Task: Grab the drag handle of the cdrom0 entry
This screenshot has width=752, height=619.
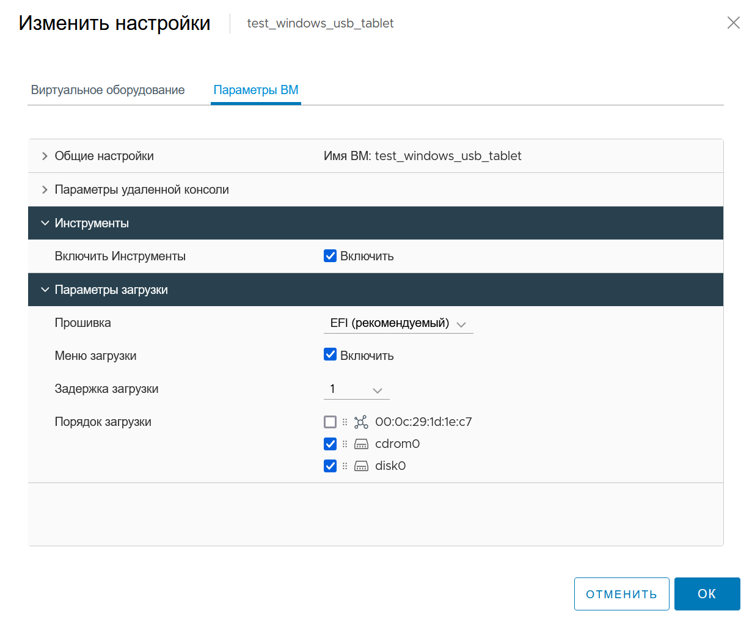Action: click(x=345, y=444)
